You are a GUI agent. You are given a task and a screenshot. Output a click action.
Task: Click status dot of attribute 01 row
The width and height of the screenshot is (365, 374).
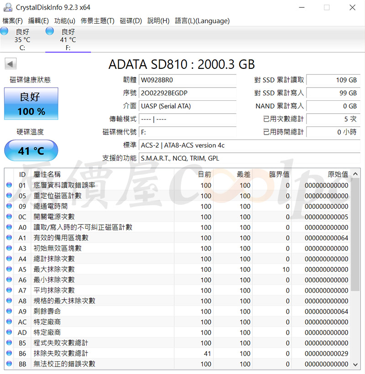point(9,185)
